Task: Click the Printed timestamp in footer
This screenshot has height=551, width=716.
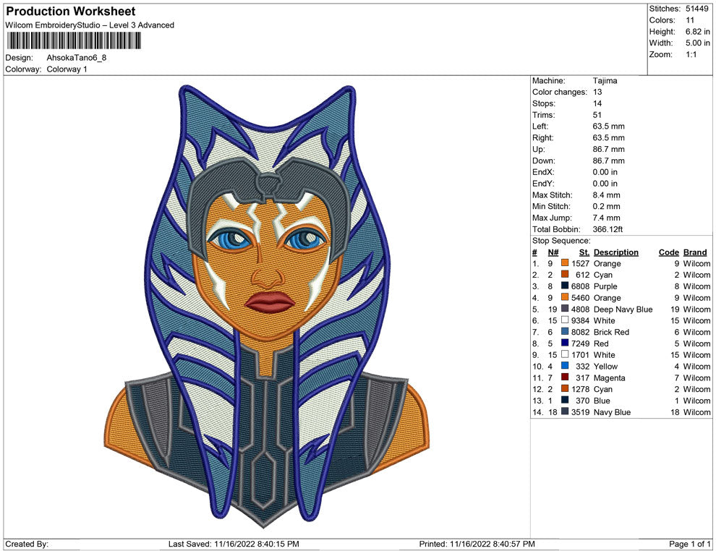Action: (x=477, y=544)
